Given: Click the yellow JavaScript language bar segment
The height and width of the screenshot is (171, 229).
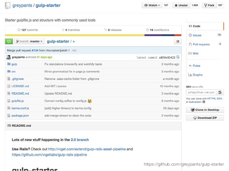Looking at the screenshot, I should [75, 35].
